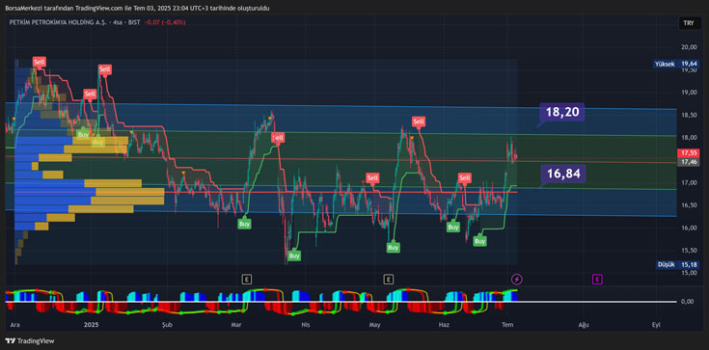This screenshot has width=709, height=350.
Task: Select the 16,84 price callout
Action: (x=563, y=174)
